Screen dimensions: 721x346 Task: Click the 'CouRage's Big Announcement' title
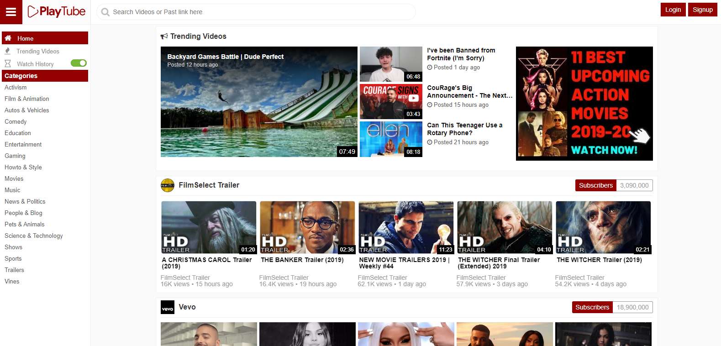click(x=470, y=92)
